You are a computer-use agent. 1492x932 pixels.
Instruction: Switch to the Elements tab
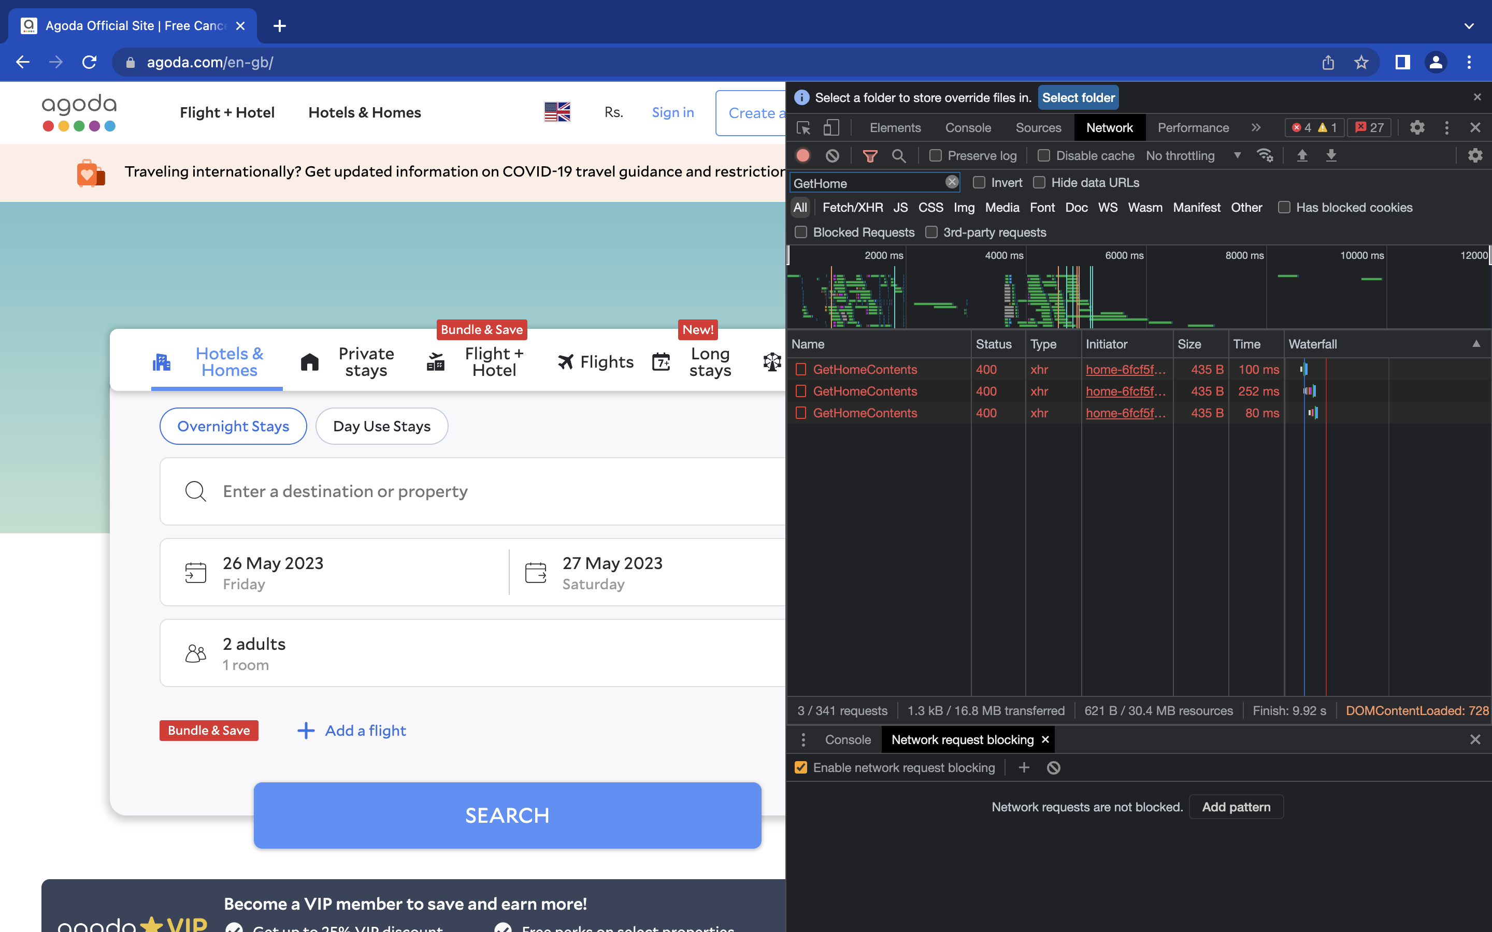[895, 127]
